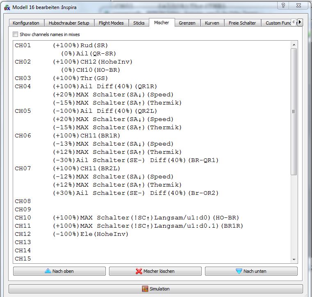
Task: Click the question mark help icon
Action: pos(282,5)
